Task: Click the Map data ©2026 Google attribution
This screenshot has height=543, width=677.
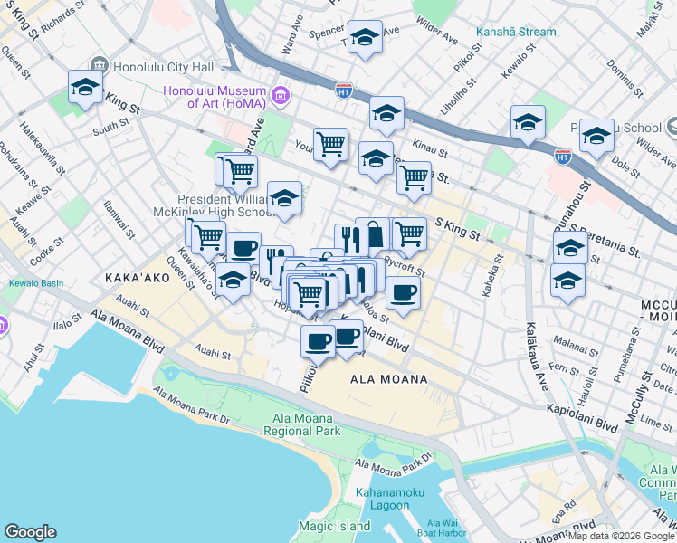Action: [x=622, y=537]
